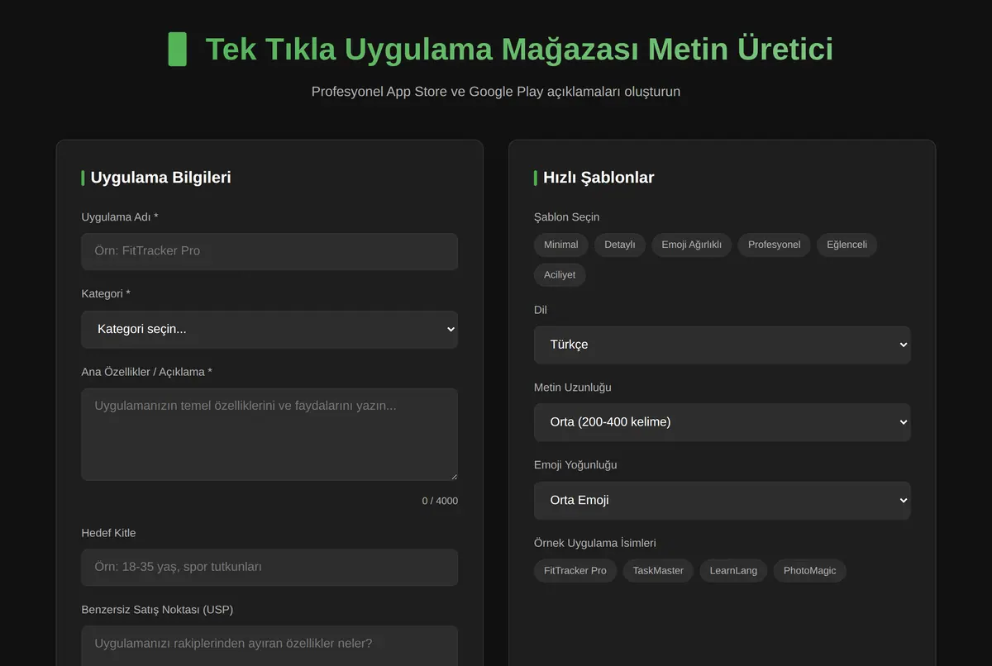Open the Emoji Yoğunluğu dropdown

pyautogui.click(x=723, y=501)
